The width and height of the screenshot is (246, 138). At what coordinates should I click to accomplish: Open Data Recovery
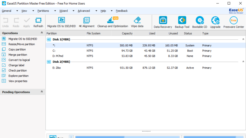163,22
